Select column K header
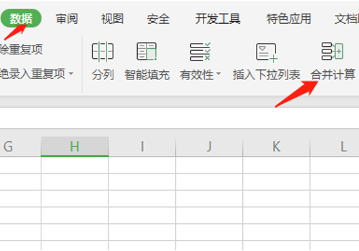Viewport: 359px width, 251px height. click(276, 147)
